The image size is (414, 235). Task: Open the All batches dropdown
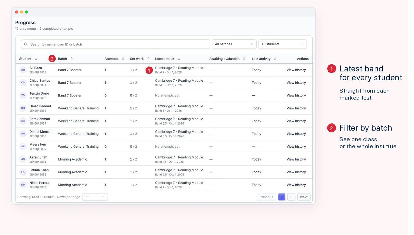(234, 44)
